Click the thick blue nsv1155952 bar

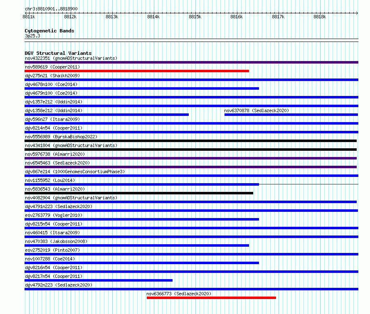(x=142, y=184)
